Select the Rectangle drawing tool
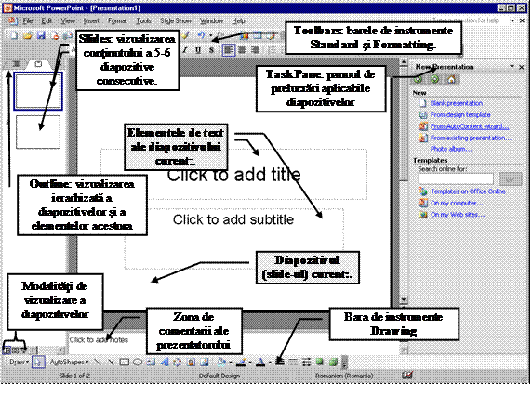The width and height of the screenshot is (532, 396). (x=125, y=363)
